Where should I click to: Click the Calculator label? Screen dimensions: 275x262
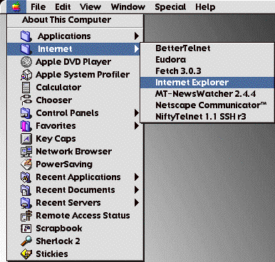click(x=58, y=88)
